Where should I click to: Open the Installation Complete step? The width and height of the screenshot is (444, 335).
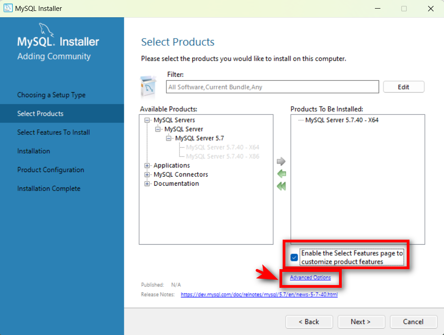[49, 188]
